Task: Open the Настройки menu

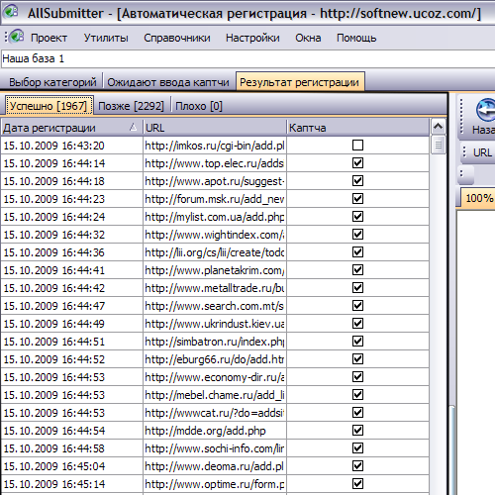Action: (252, 38)
